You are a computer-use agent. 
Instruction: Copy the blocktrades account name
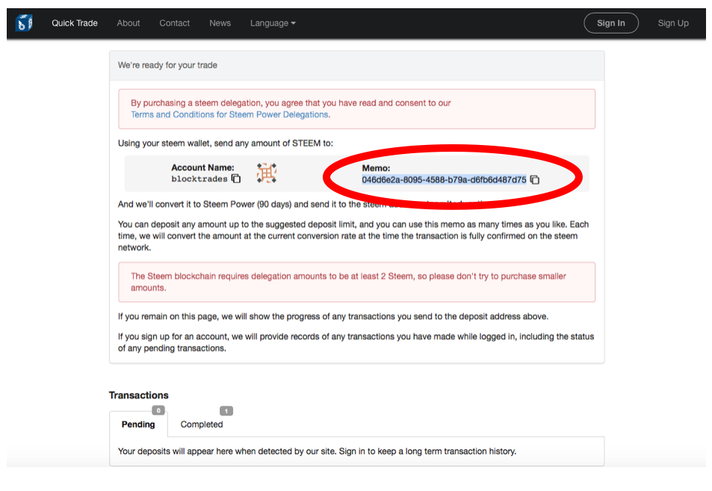236,179
